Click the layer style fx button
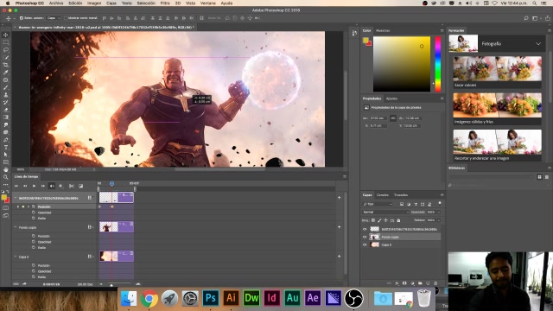This screenshot has height=311, width=553. 397,283
